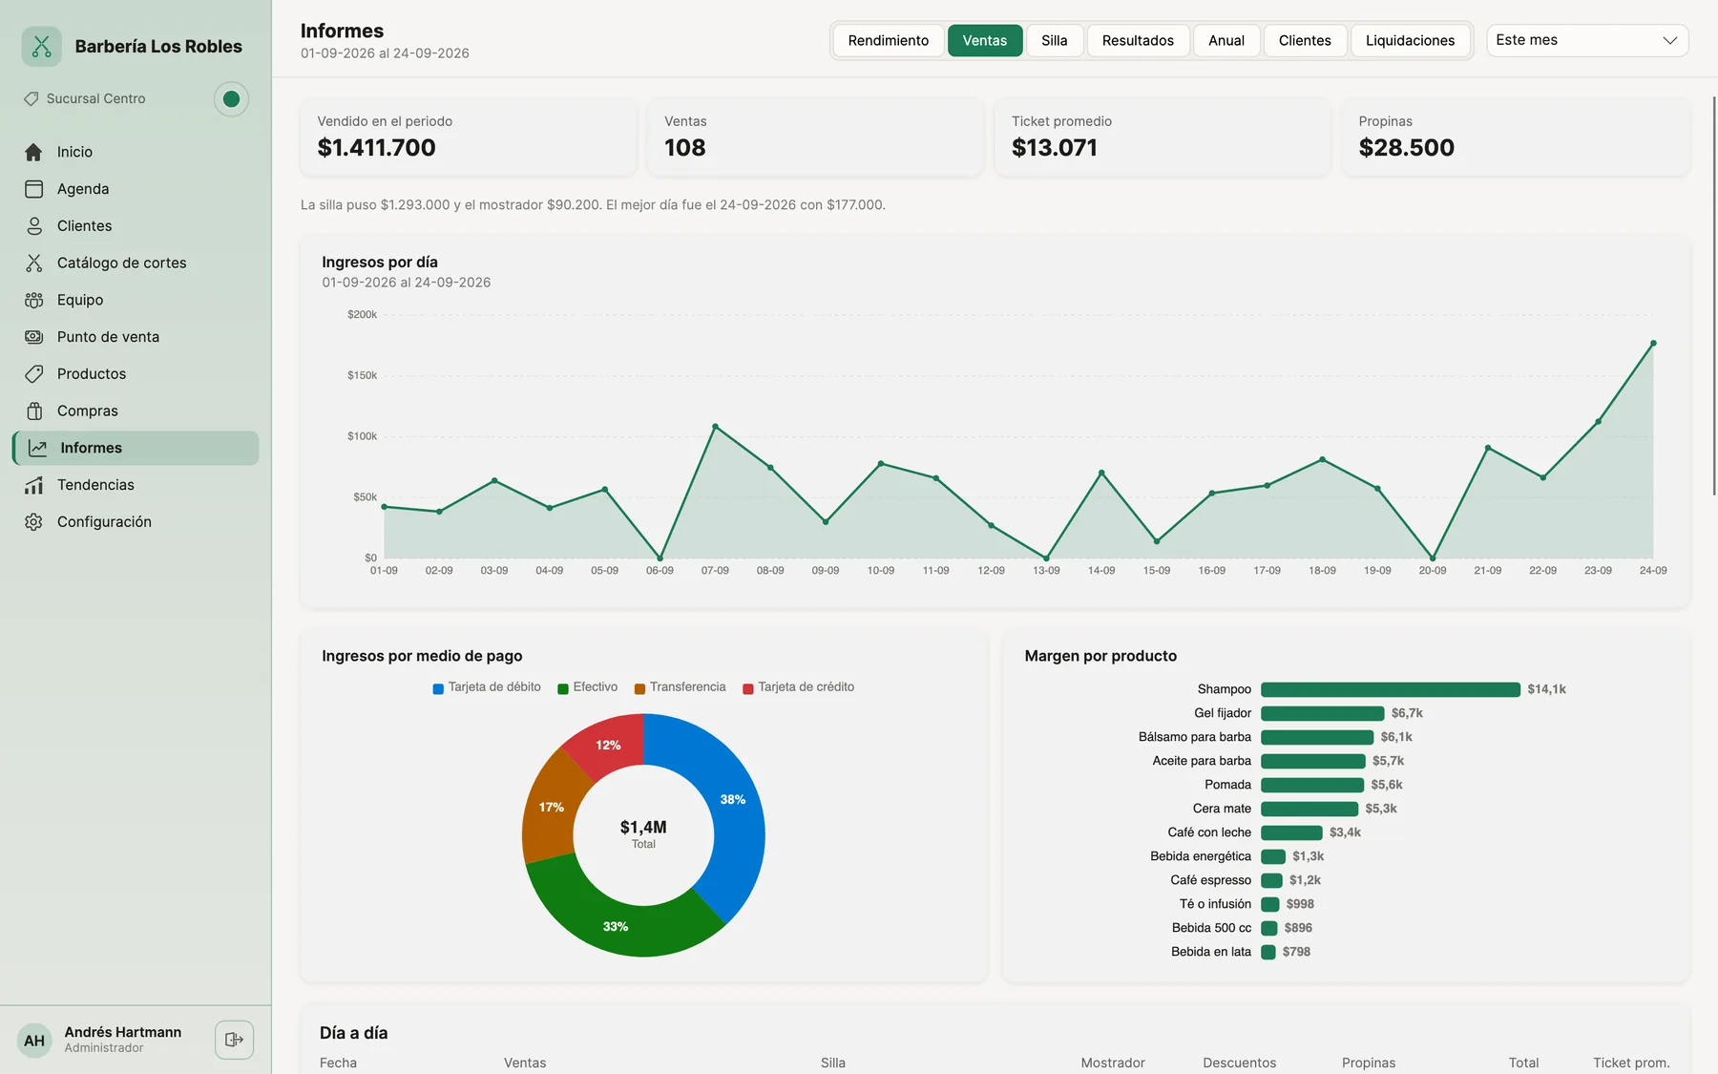Switch to the Rendimiento tab
Viewport: 1718px width, 1074px height.
pos(888,40)
